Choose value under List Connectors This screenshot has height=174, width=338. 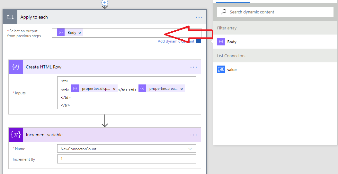(x=231, y=70)
